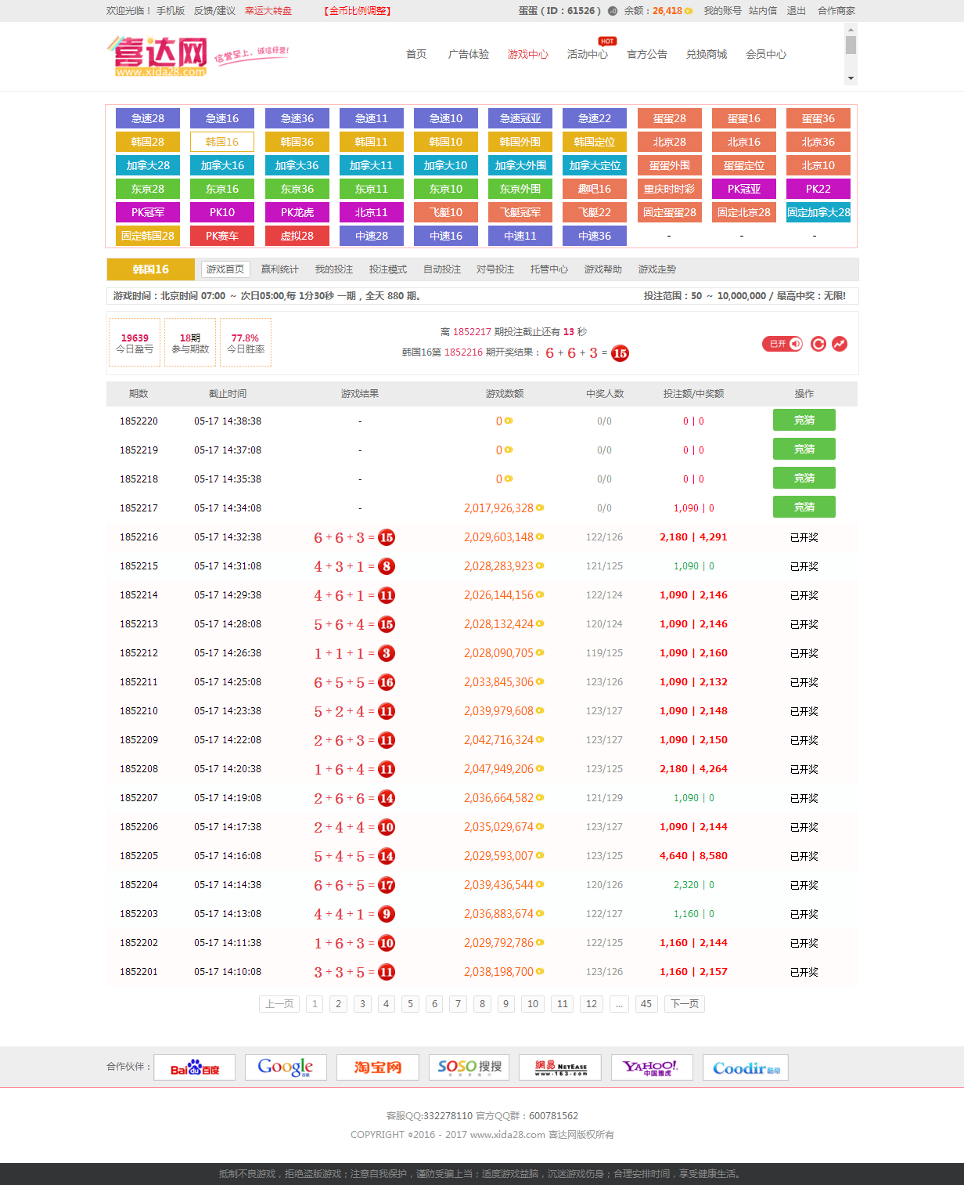Select the 急速28 game button
Viewport: 964px width, 1185px height.
(x=148, y=118)
